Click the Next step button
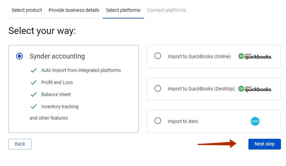Screen dimensions: 286x166 pos(265,144)
